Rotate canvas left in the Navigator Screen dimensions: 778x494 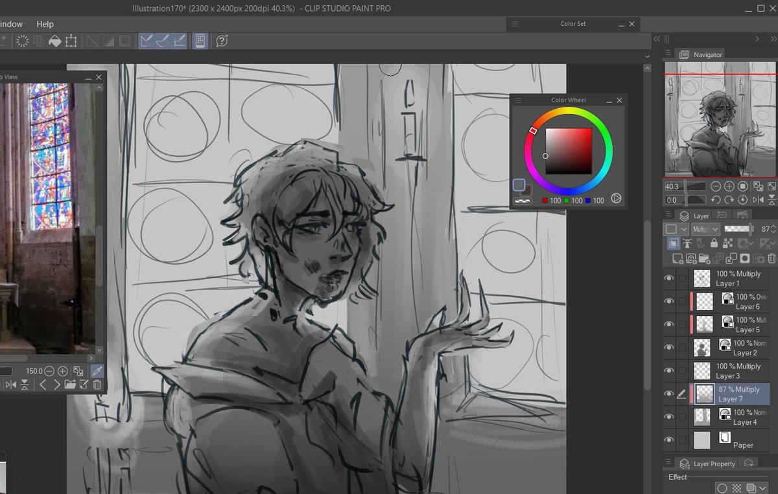pyautogui.click(x=716, y=199)
